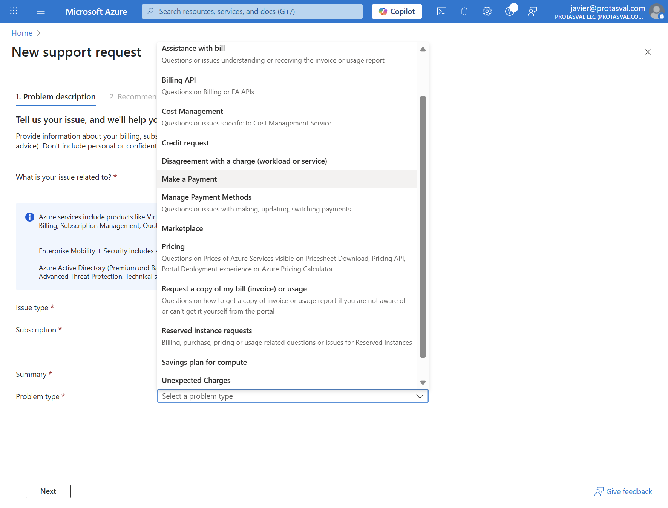Open the Support & Troubleshooting help icon
This screenshot has height=508, width=668.
(510, 11)
